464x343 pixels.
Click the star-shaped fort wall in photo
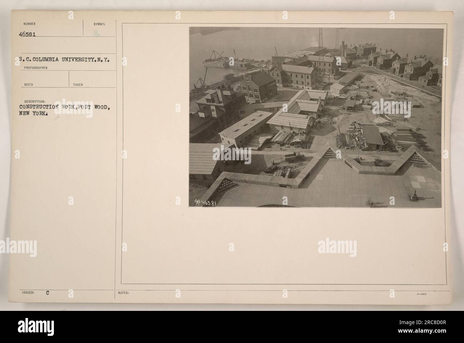point(321,166)
